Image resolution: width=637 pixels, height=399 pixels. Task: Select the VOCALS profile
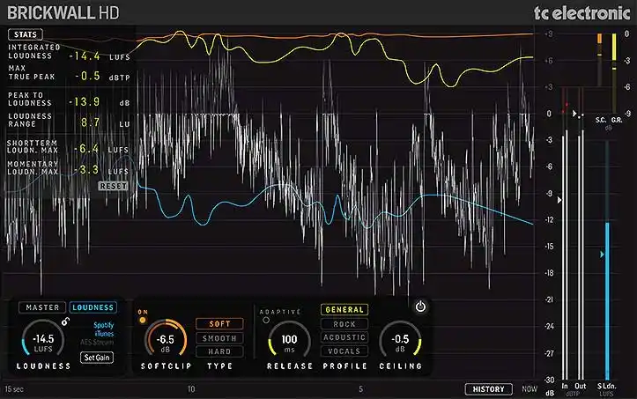[x=344, y=351]
